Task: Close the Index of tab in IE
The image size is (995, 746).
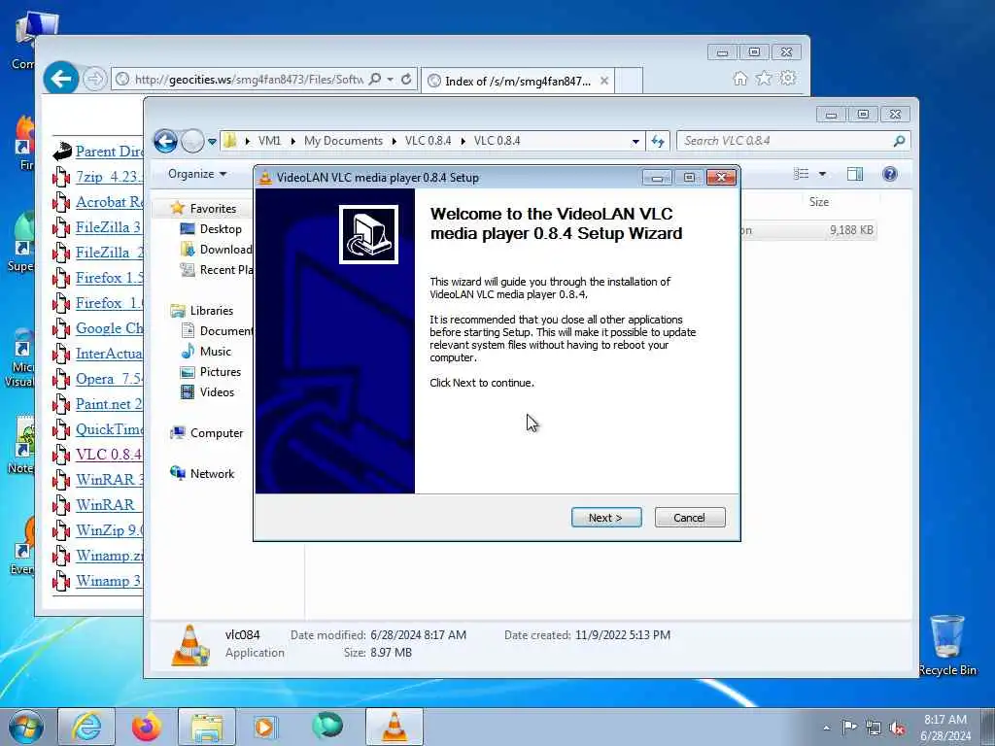Action: click(604, 81)
